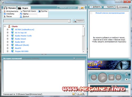Expand the Radio NEXT node
Viewport: 132px width, 97px height.
coord(8,42)
